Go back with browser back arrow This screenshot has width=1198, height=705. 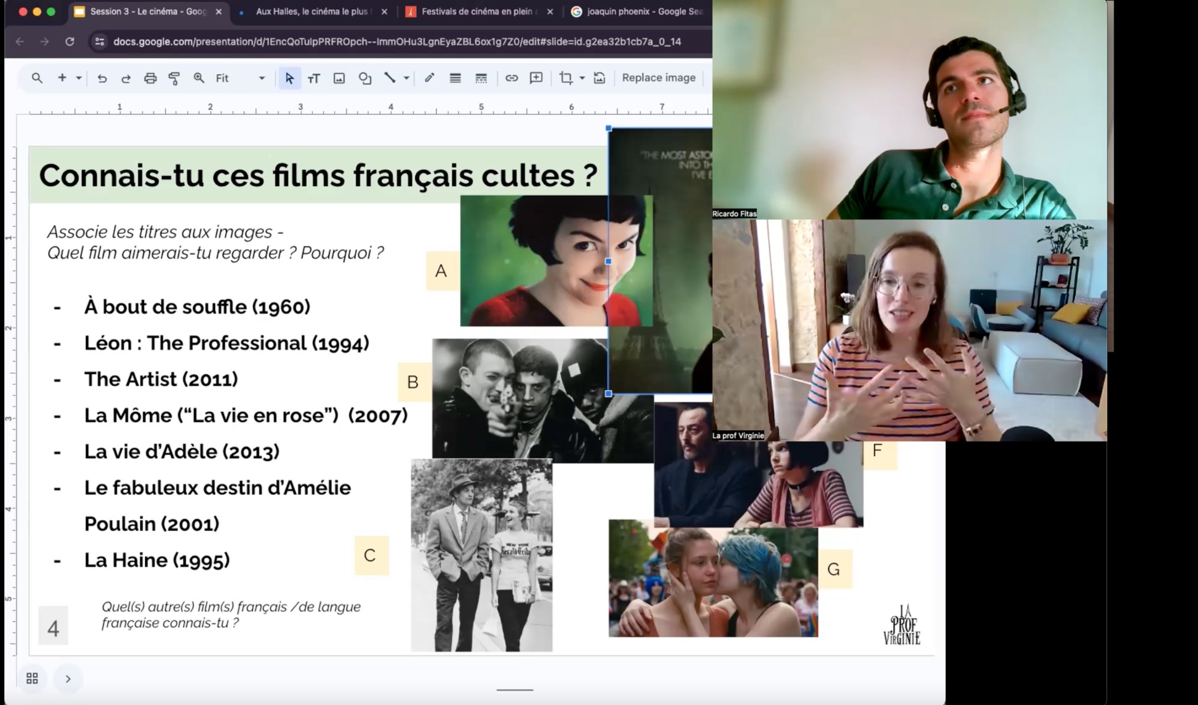coord(20,41)
